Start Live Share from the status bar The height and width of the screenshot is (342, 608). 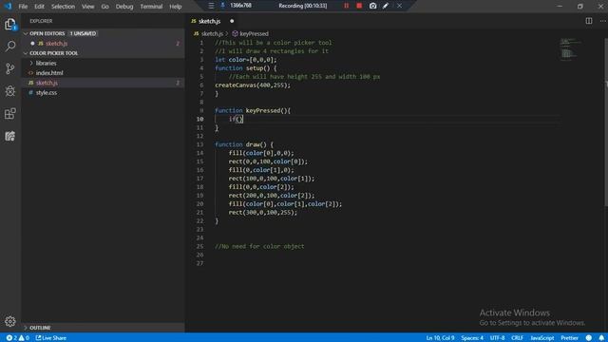click(x=50, y=338)
